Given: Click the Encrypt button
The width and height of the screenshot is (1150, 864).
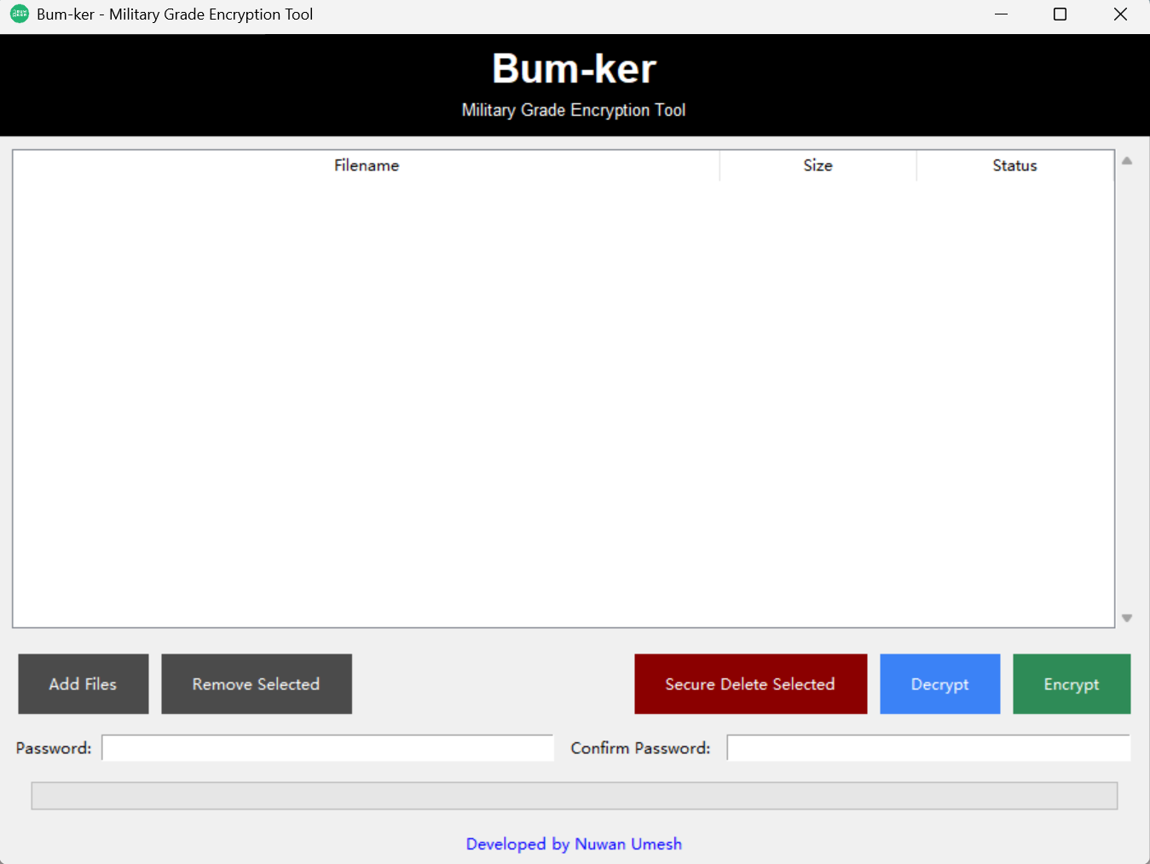Looking at the screenshot, I should coord(1071,683).
